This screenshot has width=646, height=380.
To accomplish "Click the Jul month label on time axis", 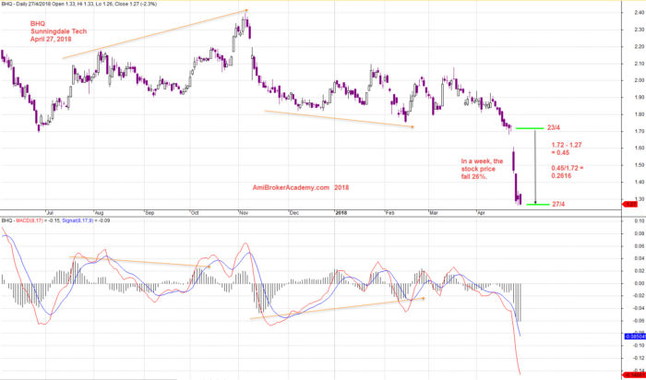I will pyautogui.click(x=50, y=213).
